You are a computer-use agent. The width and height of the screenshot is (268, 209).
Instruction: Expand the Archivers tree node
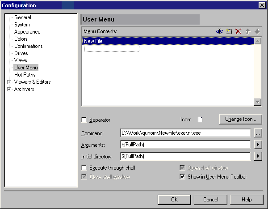(x=9, y=89)
